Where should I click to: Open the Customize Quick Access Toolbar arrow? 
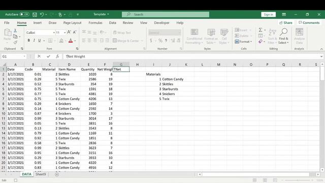(78, 15)
